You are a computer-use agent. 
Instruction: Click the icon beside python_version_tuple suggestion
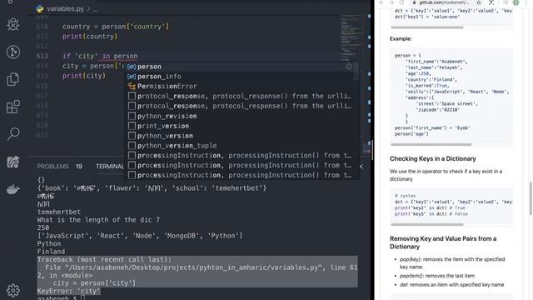pyautogui.click(x=132, y=146)
